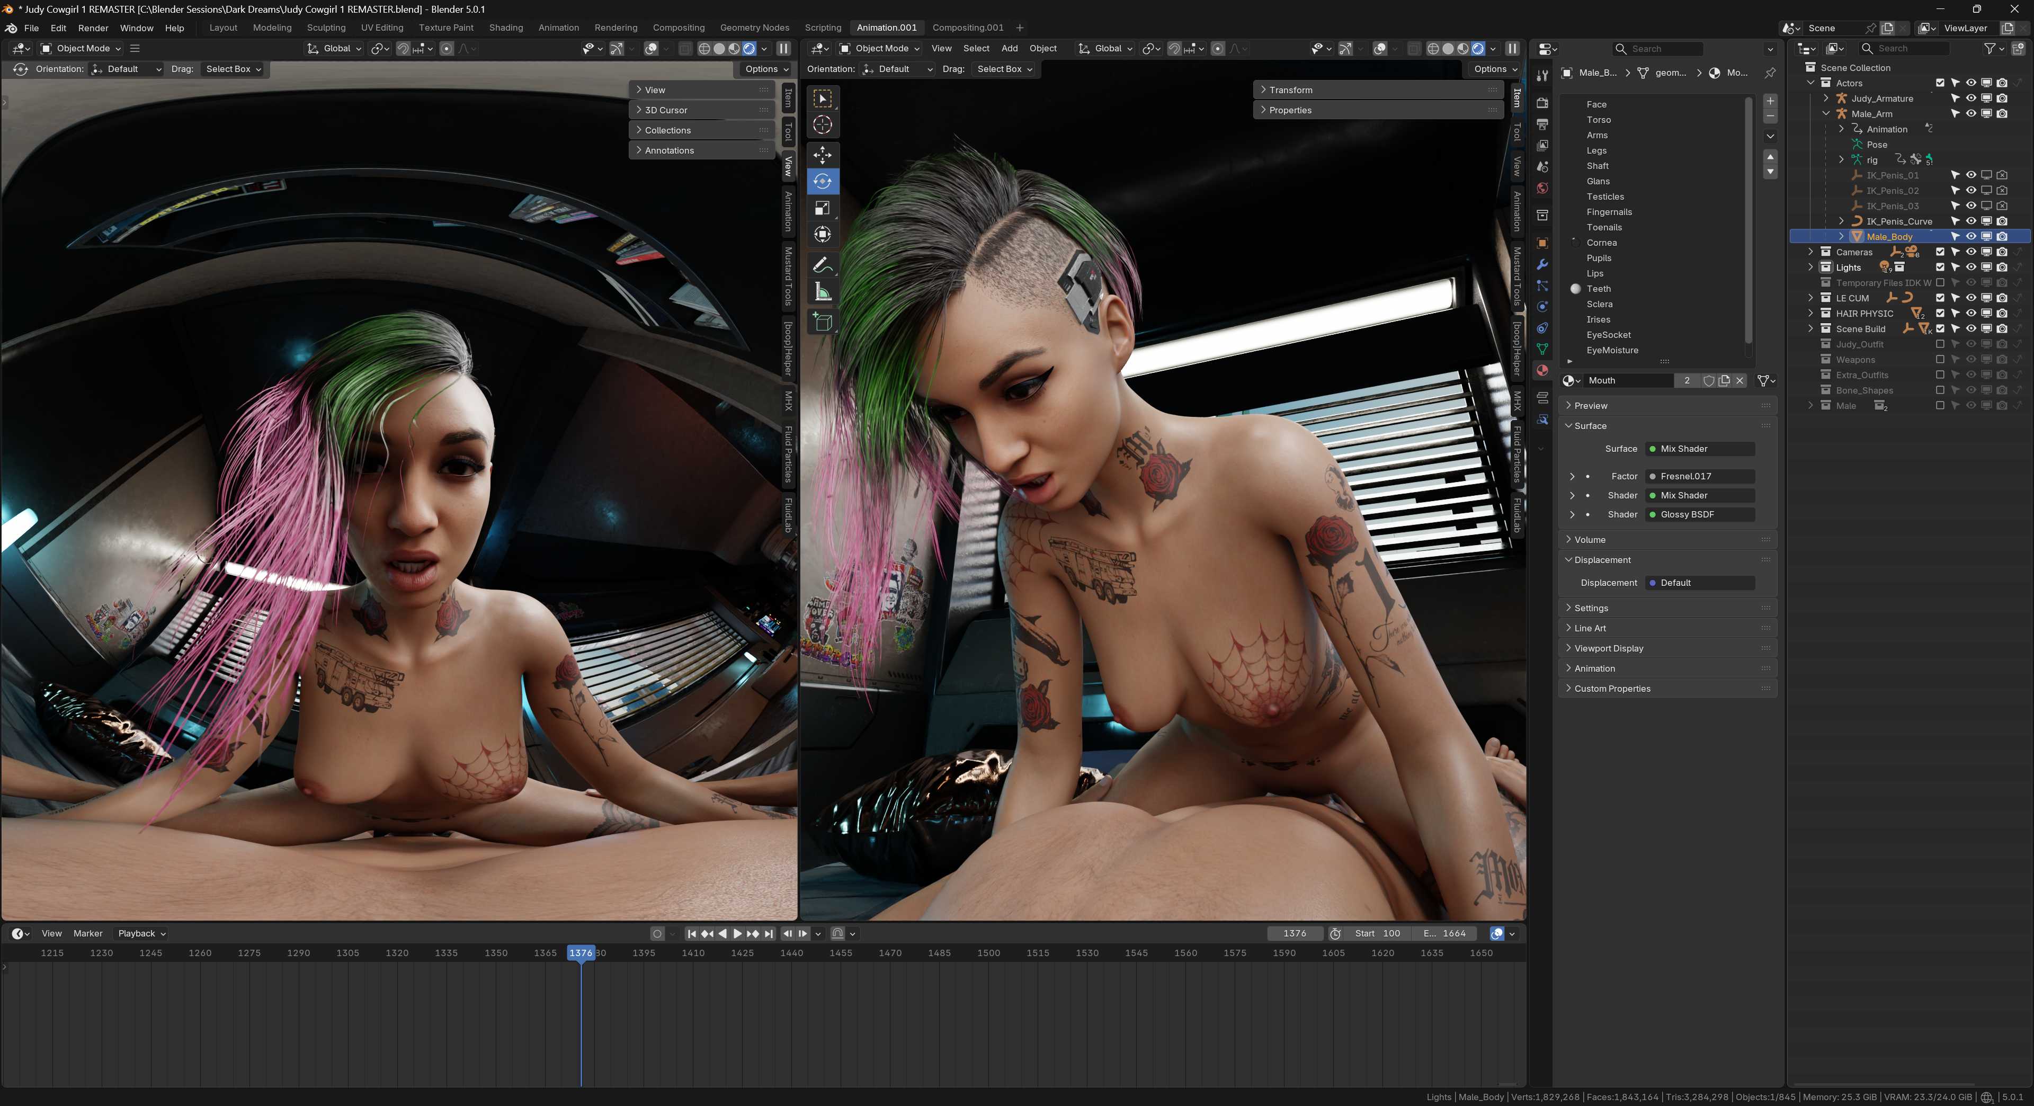Toggle the Cameras collection checkbox
Image resolution: width=2034 pixels, height=1106 pixels.
[1940, 252]
